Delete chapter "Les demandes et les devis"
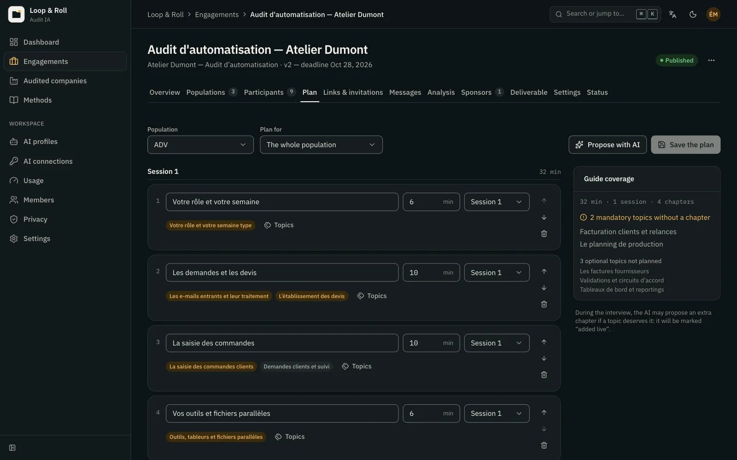737x460 pixels. tap(544, 304)
